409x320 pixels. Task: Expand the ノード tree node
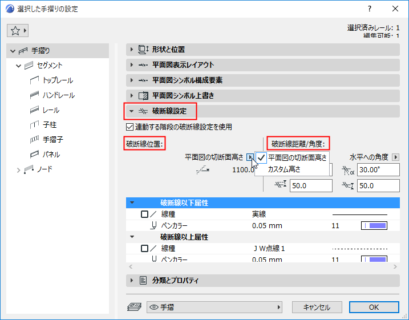point(18,171)
